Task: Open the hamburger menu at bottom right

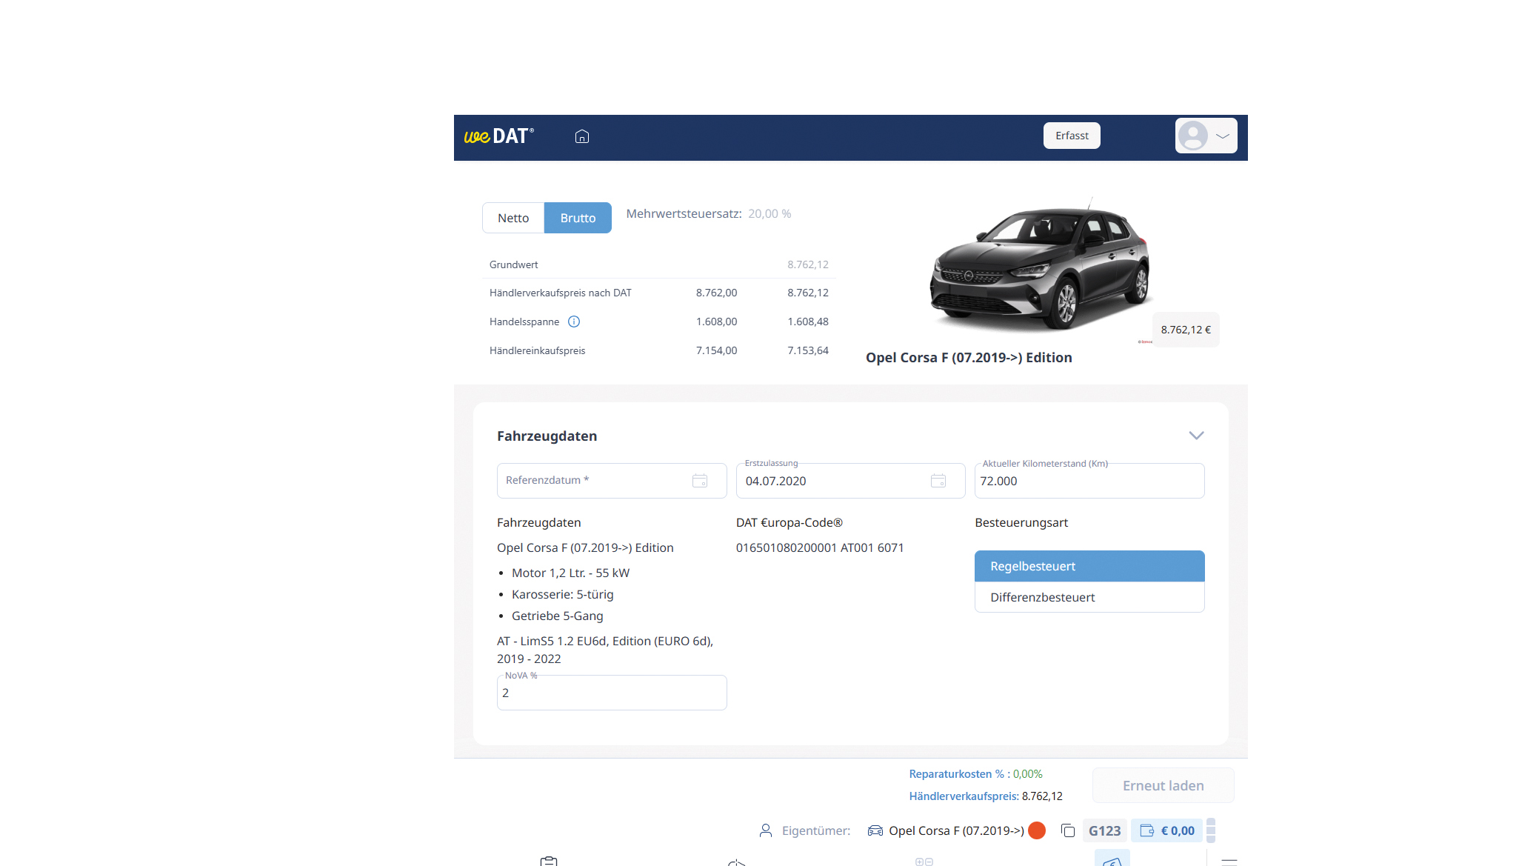Action: (x=1229, y=862)
